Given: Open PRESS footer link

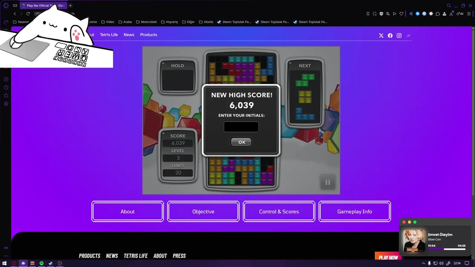Looking at the screenshot, I should pyautogui.click(x=179, y=256).
